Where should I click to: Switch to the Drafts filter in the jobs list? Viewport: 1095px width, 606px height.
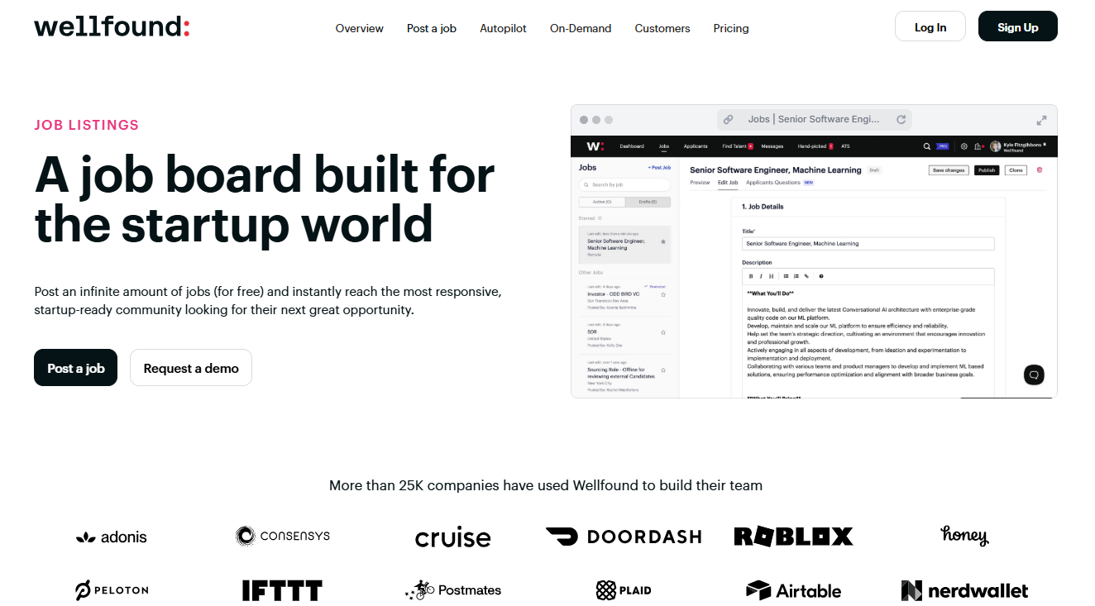coord(648,202)
